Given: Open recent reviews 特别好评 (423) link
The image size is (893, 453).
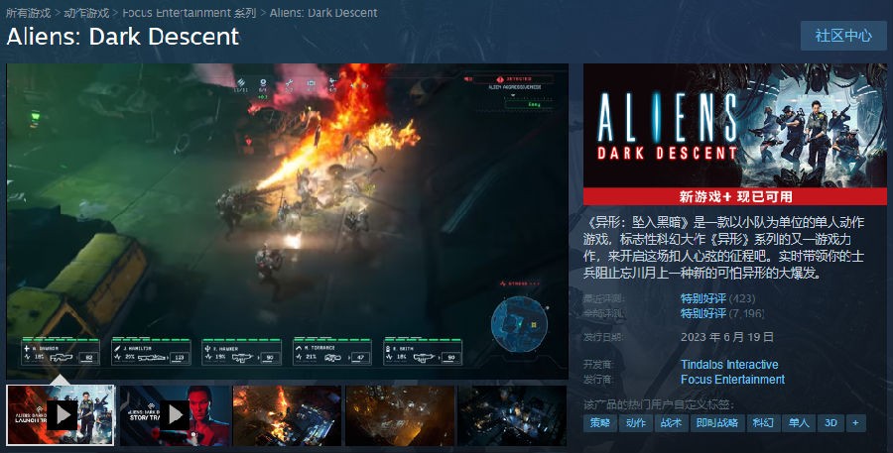Looking at the screenshot, I should click(x=717, y=298).
